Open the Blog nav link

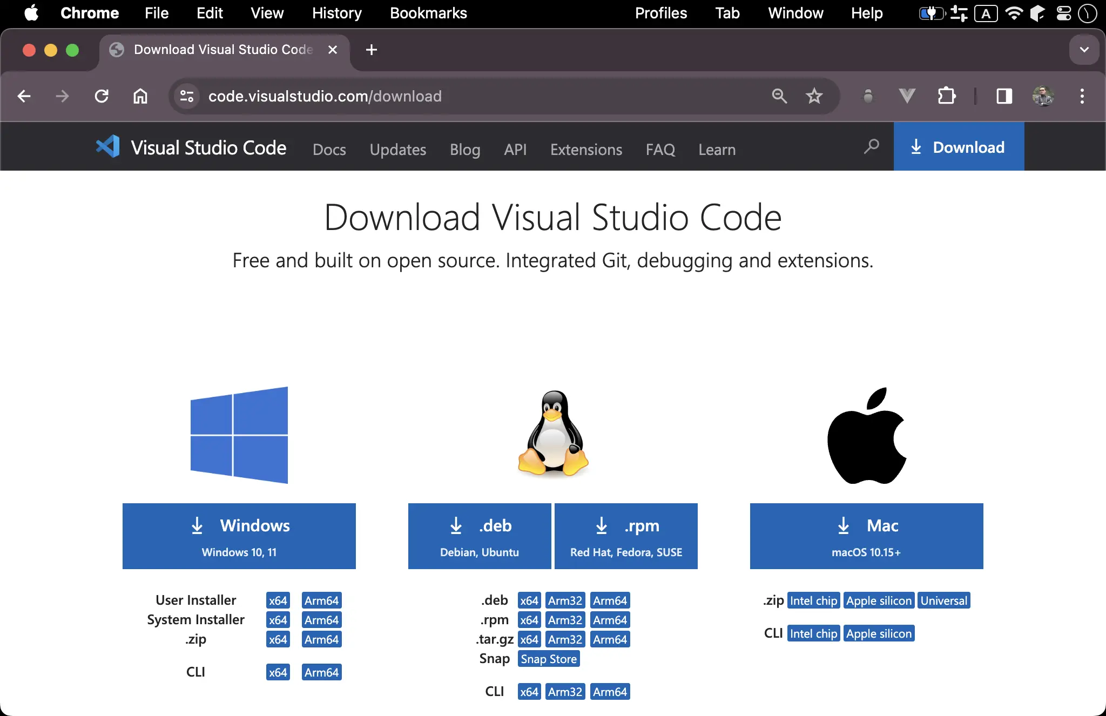465,150
